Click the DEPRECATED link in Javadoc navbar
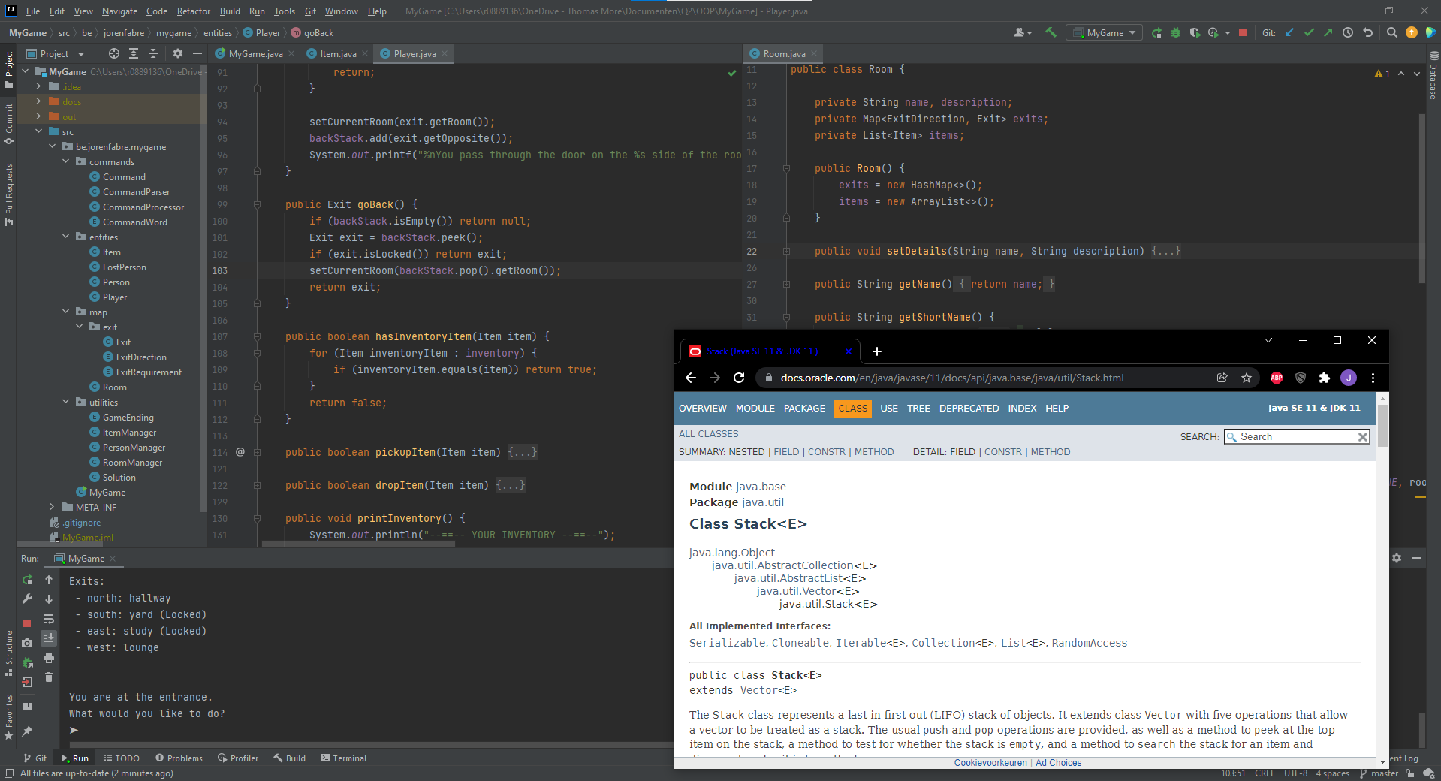1441x781 pixels. coord(969,409)
